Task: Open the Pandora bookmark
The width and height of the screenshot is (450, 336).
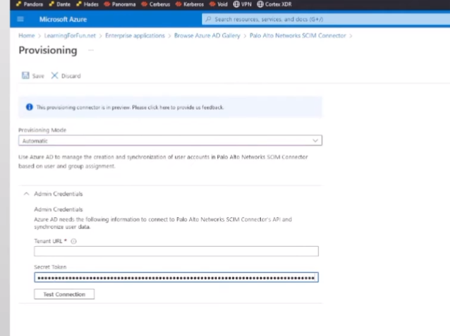Action: [29, 4]
